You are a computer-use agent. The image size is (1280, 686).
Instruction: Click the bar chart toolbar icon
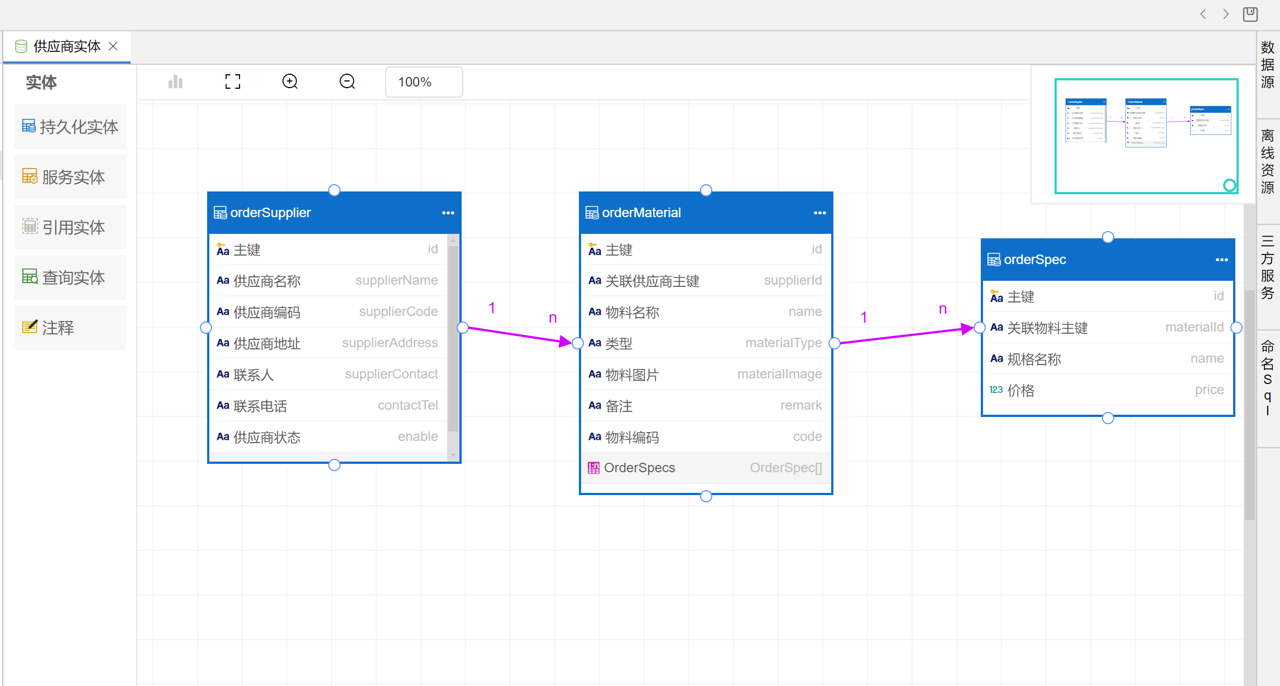(175, 82)
